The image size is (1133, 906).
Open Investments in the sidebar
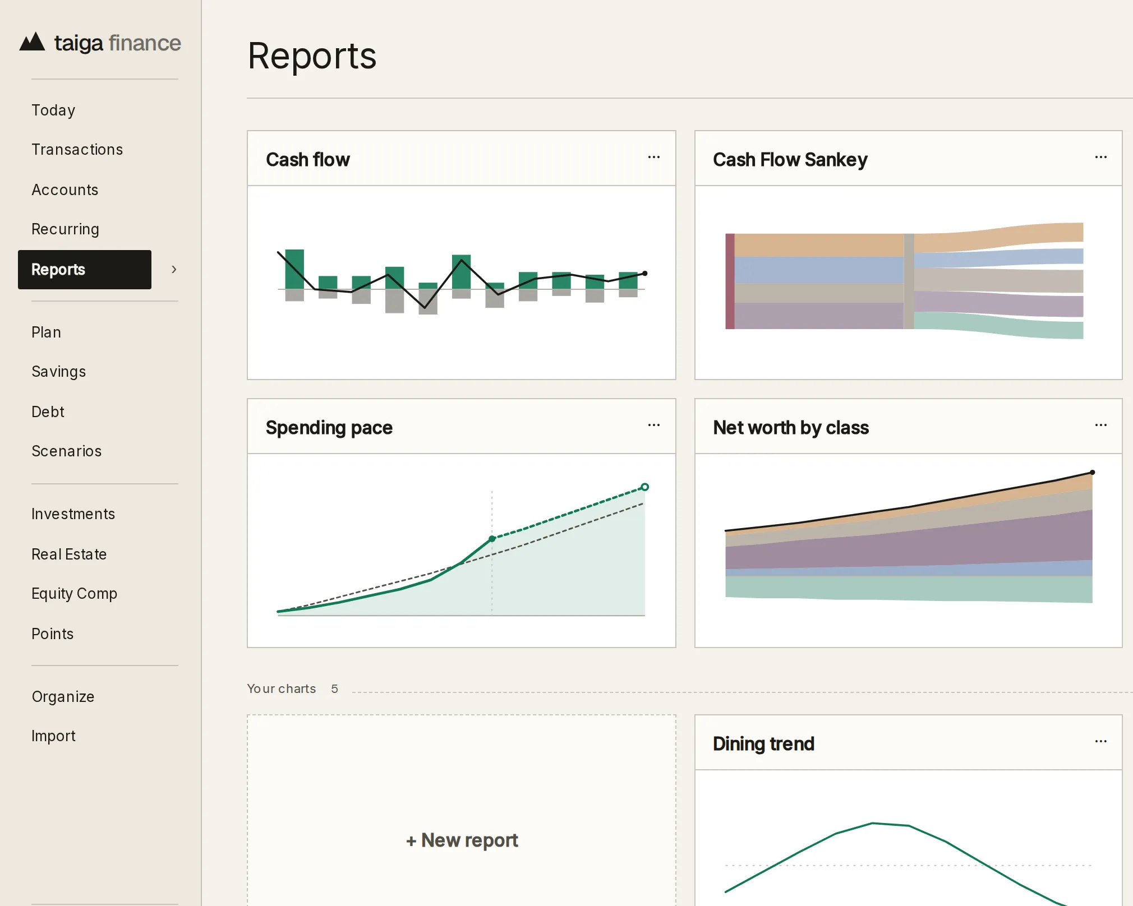(73, 514)
